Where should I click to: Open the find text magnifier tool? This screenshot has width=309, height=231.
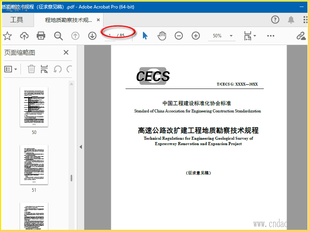pos(58,36)
